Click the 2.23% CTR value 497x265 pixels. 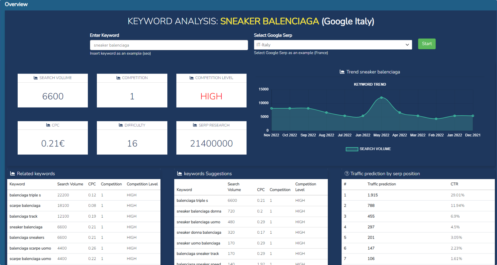(456, 248)
